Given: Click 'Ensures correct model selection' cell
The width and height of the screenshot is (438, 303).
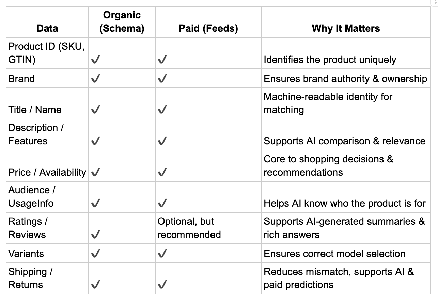Looking at the screenshot, I should click(346, 253).
